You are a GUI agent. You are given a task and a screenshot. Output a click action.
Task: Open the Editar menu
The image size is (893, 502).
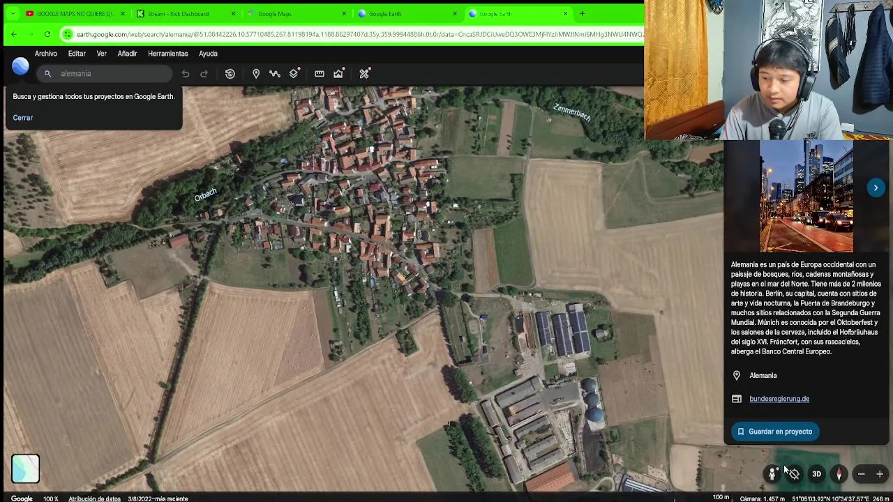point(77,54)
